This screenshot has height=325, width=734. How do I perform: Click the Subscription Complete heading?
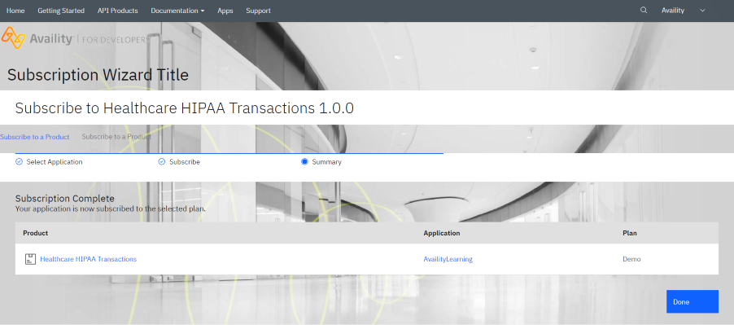[64, 199]
